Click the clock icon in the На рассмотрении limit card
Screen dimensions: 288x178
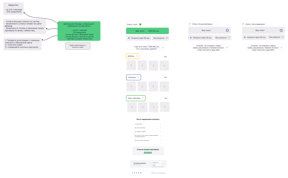point(227,30)
